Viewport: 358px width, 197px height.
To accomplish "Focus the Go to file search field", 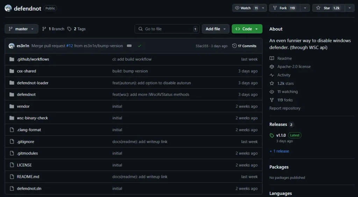I will [x=167, y=29].
